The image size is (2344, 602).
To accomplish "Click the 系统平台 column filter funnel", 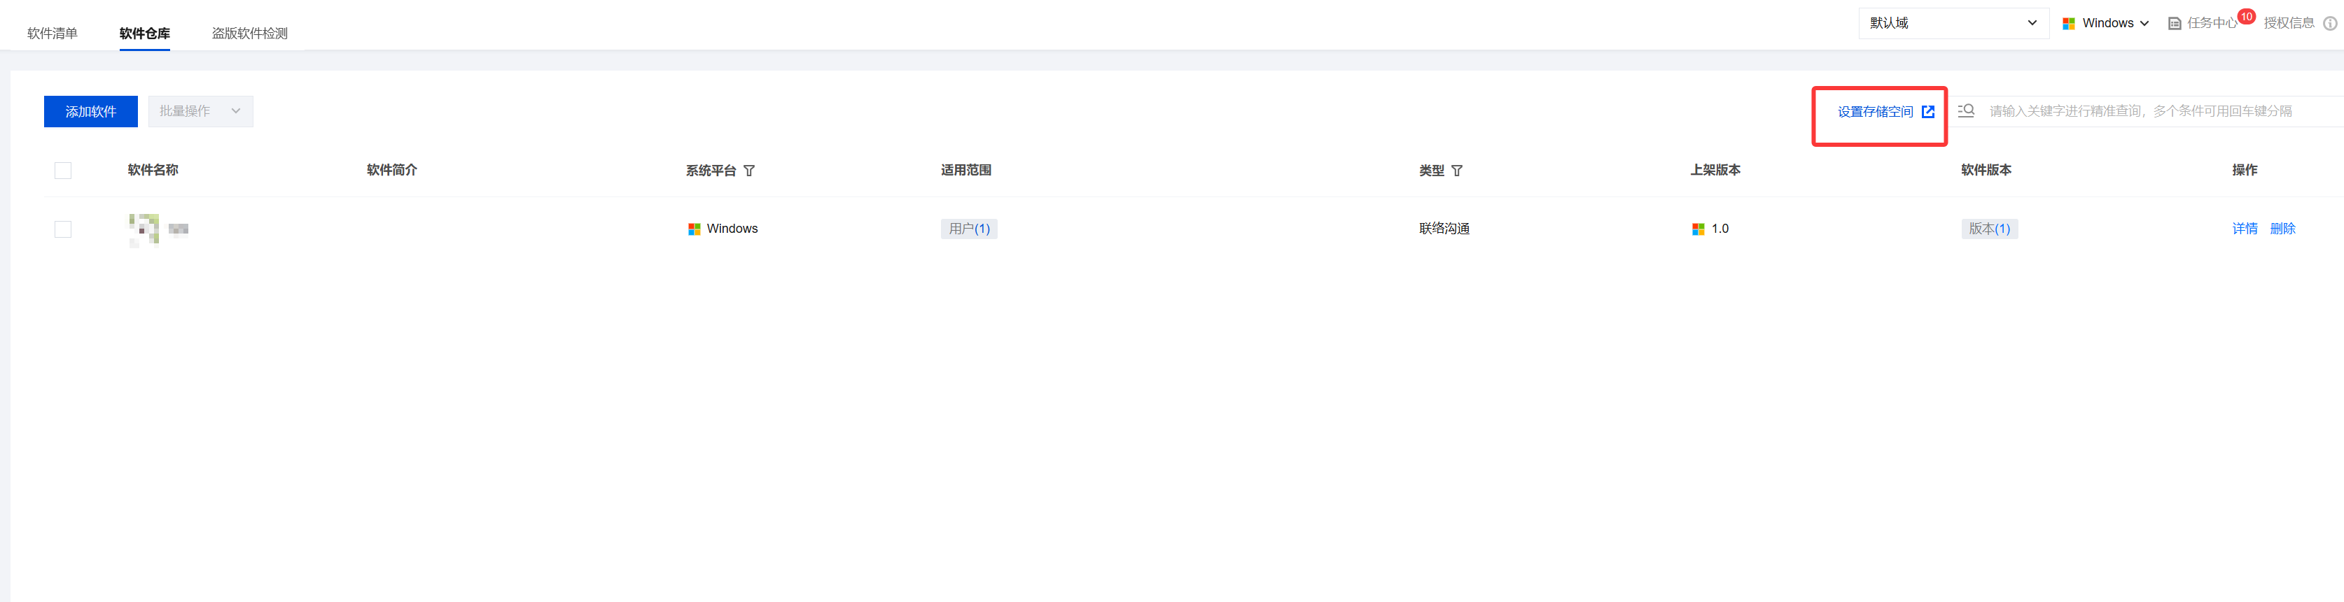I will click(x=749, y=171).
